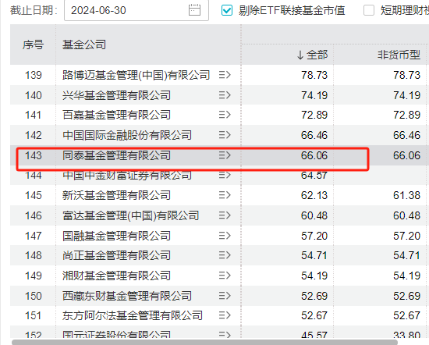The width and height of the screenshot is (429, 345).
Task: Click the details icon for 中国中金财富证券有限公司
Action: click(225, 175)
